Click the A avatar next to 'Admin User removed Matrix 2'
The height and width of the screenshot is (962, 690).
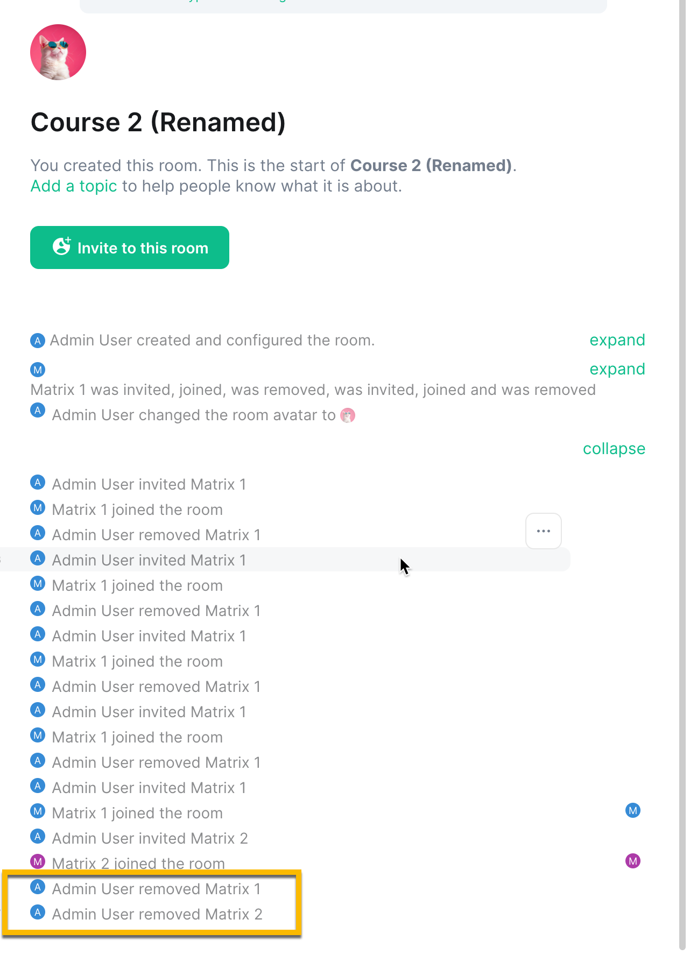38,912
